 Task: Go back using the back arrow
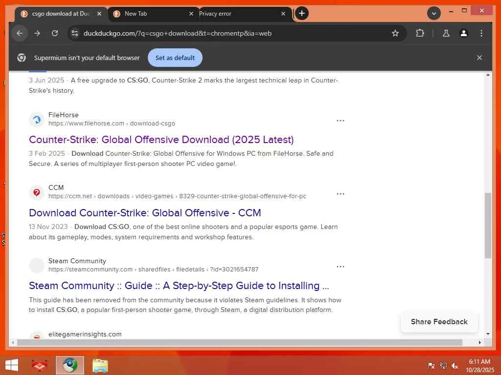pos(20,33)
